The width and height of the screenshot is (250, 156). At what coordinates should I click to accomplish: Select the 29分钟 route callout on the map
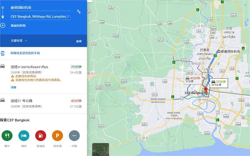(x=218, y=83)
